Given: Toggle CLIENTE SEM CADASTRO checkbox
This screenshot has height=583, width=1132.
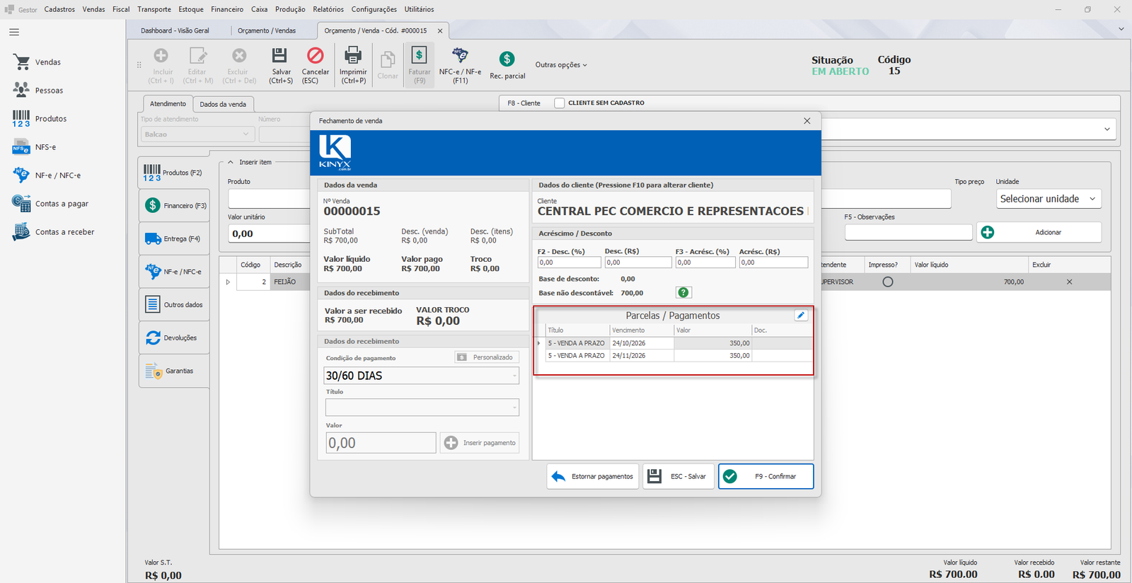Looking at the screenshot, I should coord(560,103).
